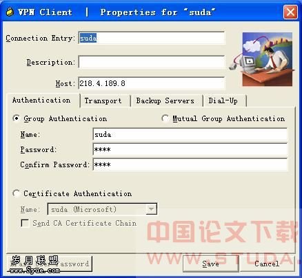Screen dimensions: 302x278
Task: Click the VPN illustration picture
Action: coord(268,59)
